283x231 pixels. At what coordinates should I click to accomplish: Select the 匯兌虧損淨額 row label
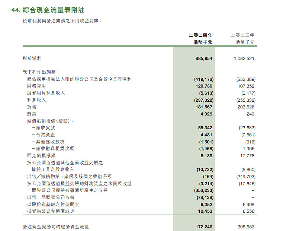(x=41, y=156)
